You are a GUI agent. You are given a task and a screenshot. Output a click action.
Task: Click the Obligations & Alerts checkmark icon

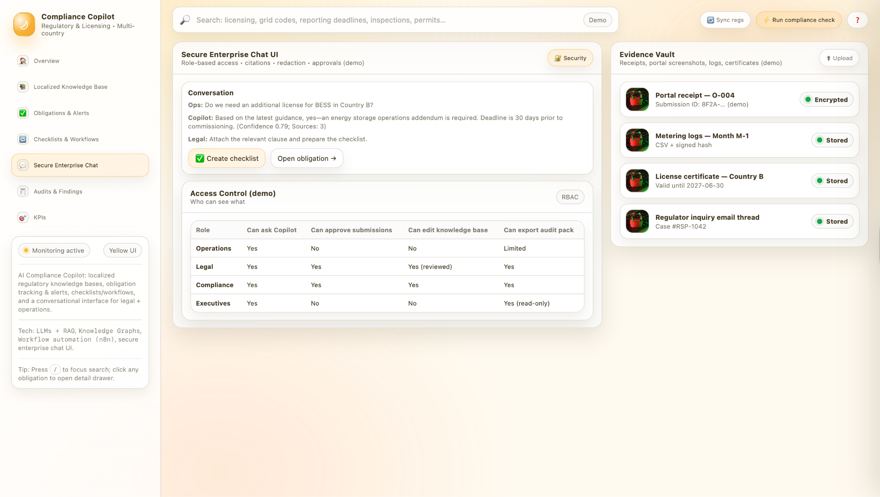(23, 113)
